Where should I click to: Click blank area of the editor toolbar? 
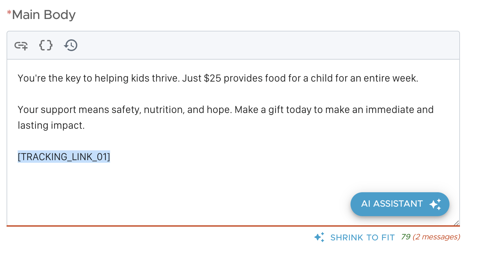(x=262, y=46)
